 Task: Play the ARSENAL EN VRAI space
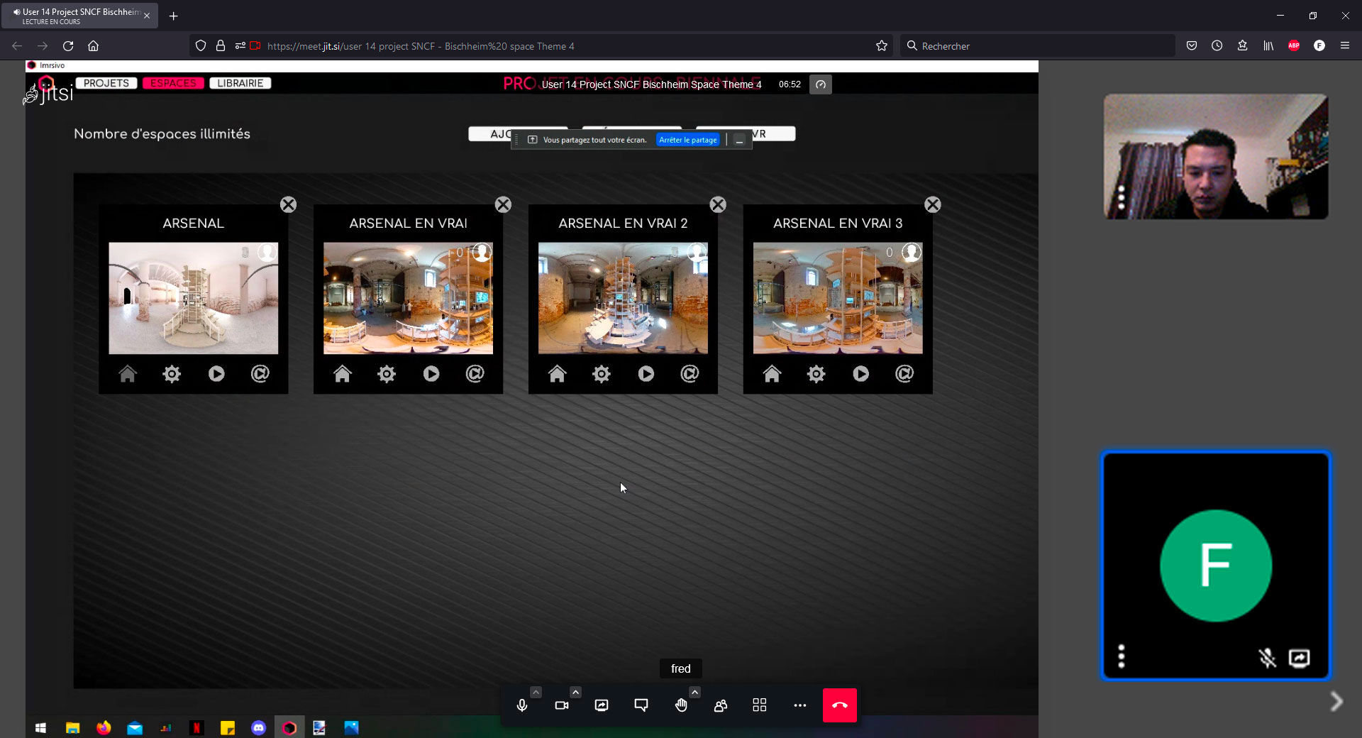pos(431,373)
